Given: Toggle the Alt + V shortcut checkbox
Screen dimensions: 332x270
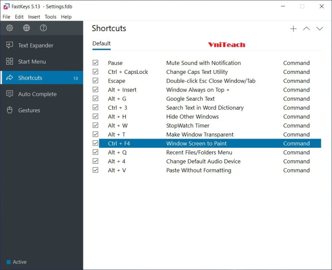Looking at the screenshot, I should pyautogui.click(x=96, y=171).
